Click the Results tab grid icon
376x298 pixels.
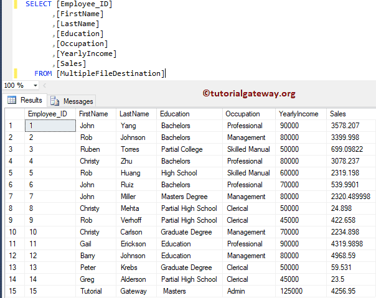(11, 100)
